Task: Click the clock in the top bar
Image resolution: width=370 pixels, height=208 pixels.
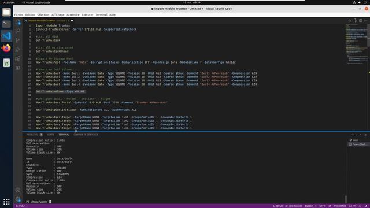Action: 191,2
